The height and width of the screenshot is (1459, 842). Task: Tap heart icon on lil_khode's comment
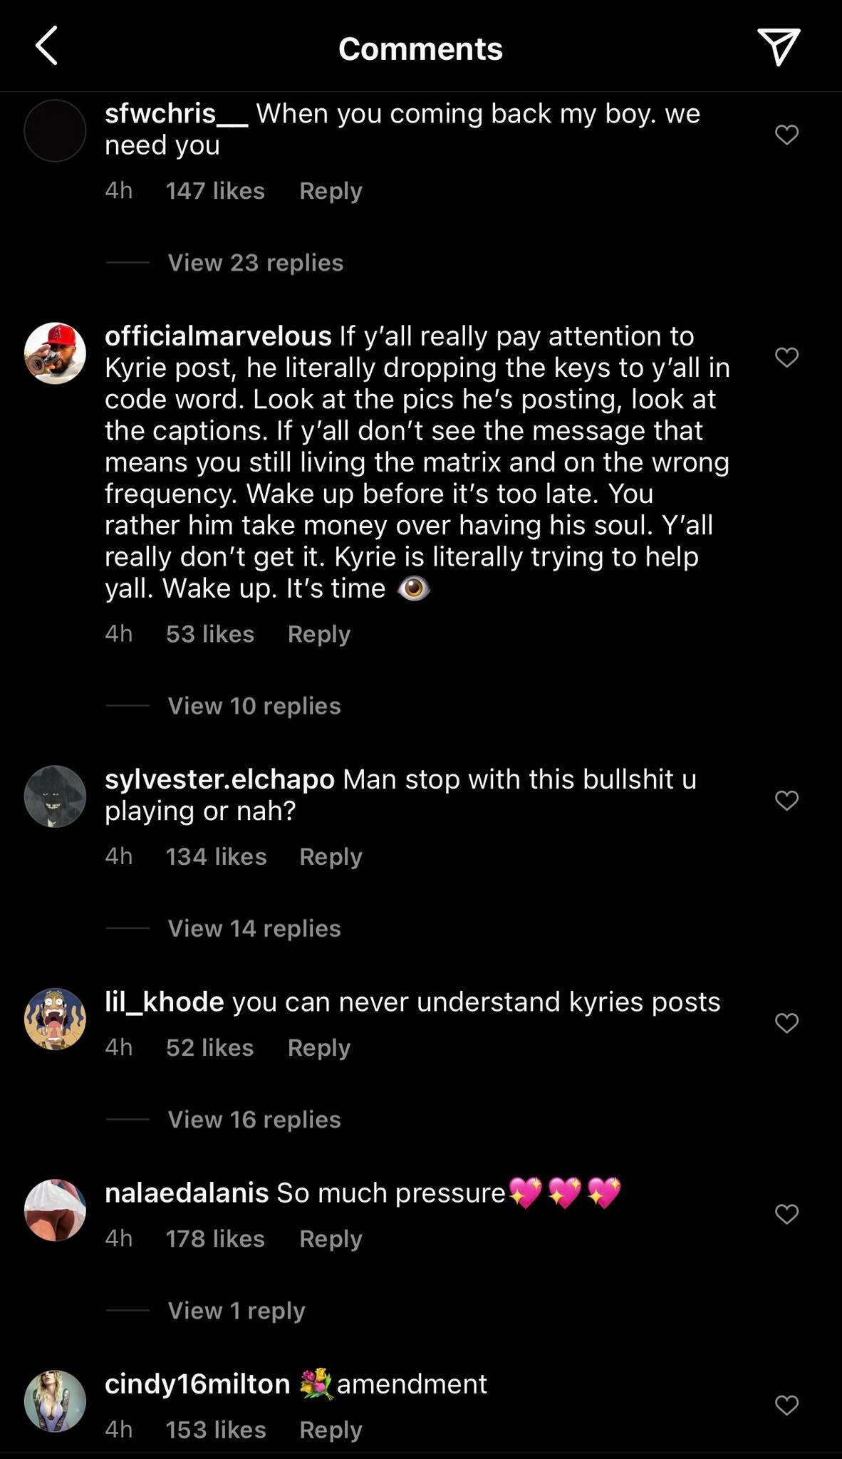coord(786,1023)
